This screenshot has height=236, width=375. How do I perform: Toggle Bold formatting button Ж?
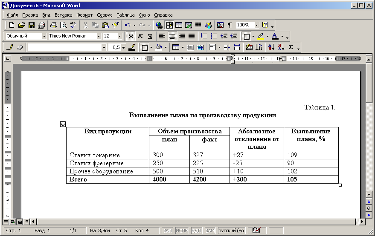(131, 36)
